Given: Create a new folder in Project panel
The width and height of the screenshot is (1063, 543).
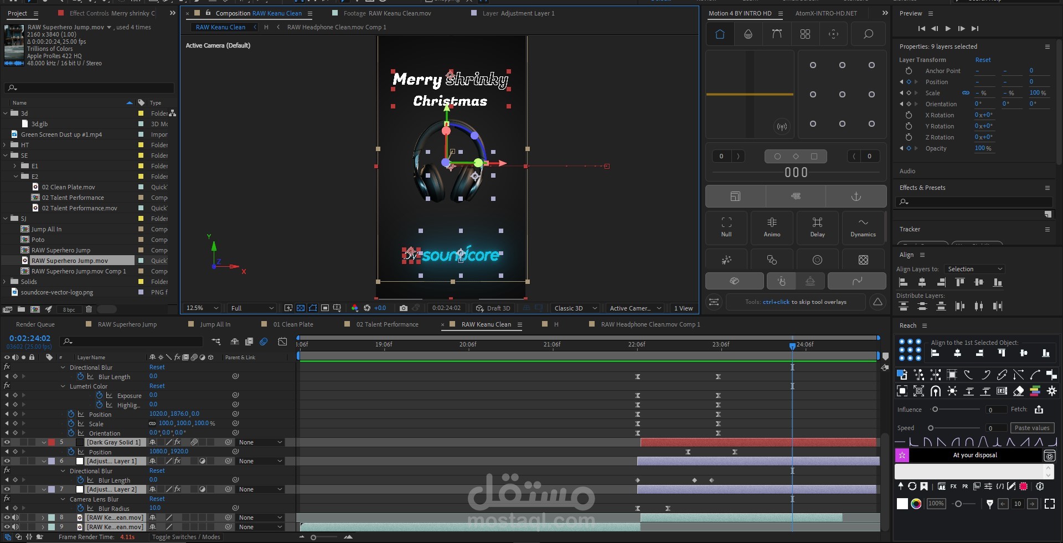Looking at the screenshot, I should pos(21,309).
